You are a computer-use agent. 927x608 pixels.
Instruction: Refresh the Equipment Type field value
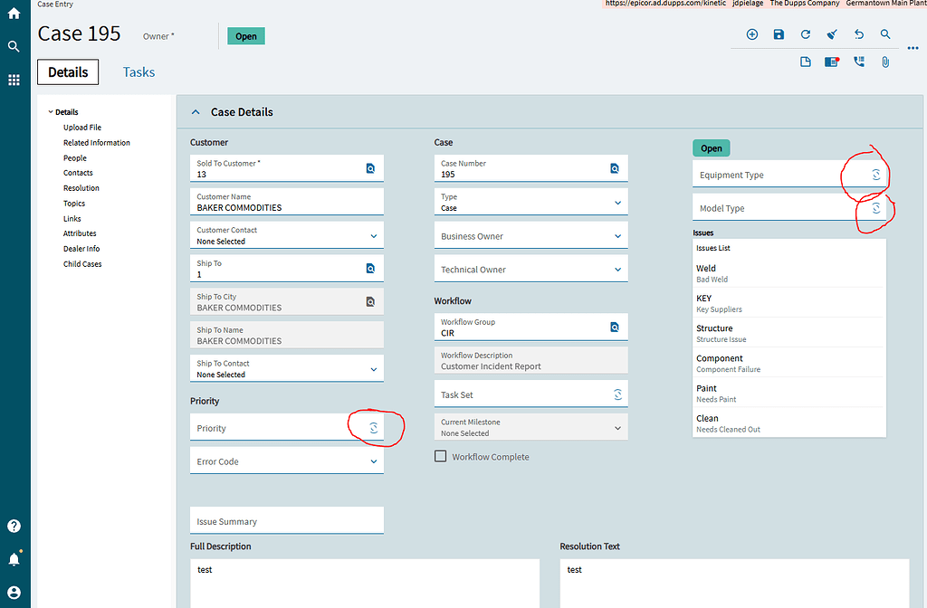coord(874,173)
